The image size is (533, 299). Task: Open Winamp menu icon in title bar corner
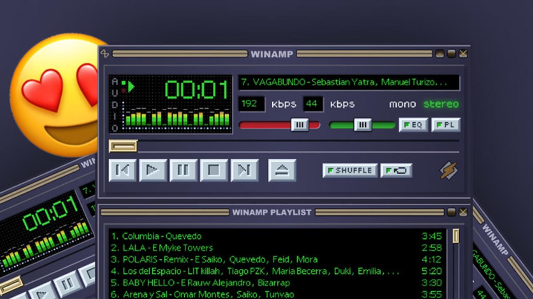[104, 54]
